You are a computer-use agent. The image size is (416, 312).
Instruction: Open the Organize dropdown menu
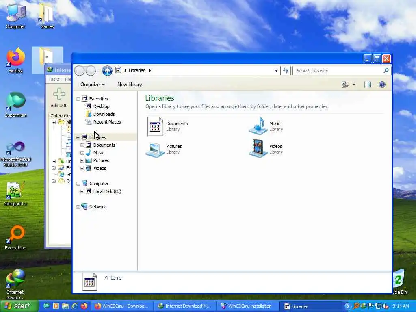tap(93, 84)
